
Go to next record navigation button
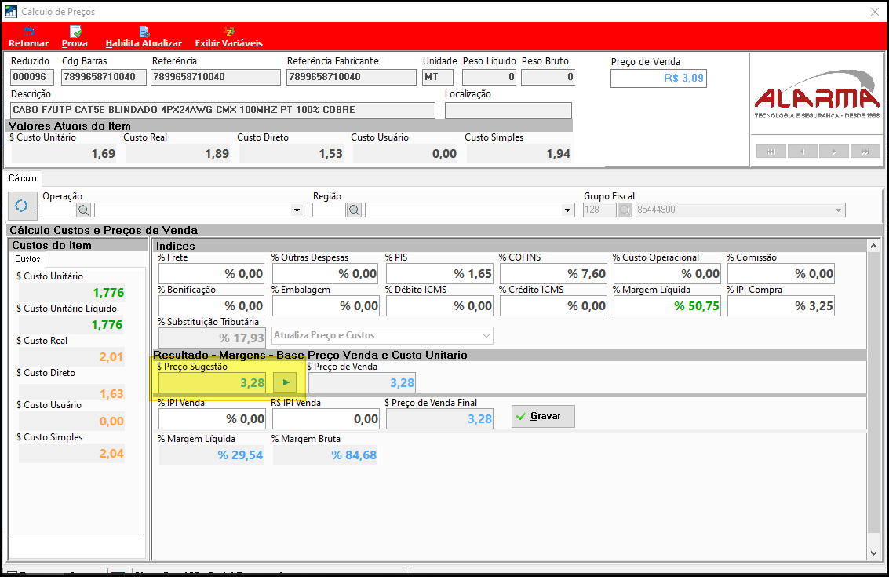834,152
